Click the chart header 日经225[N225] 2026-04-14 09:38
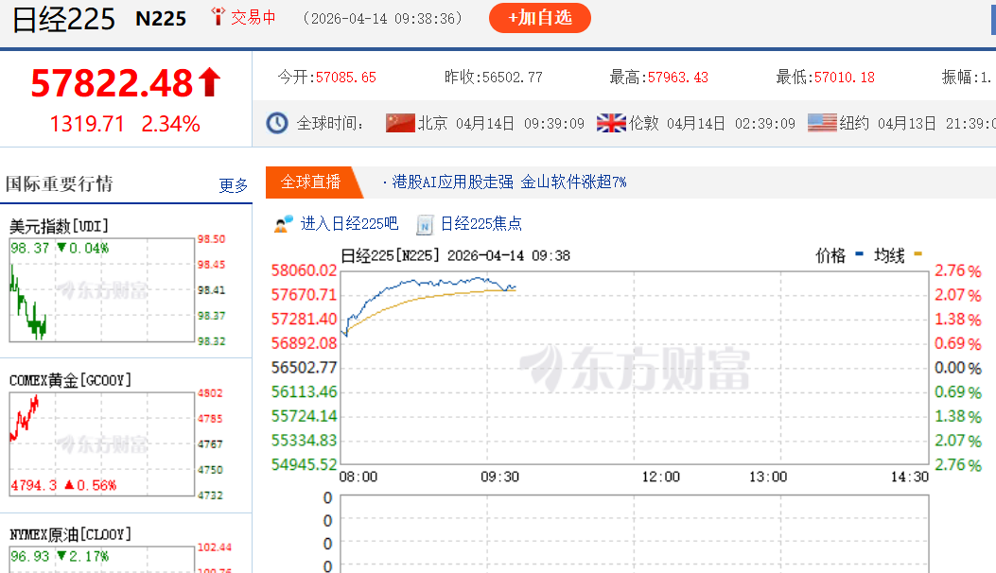996x573 pixels. click(456, 256)
